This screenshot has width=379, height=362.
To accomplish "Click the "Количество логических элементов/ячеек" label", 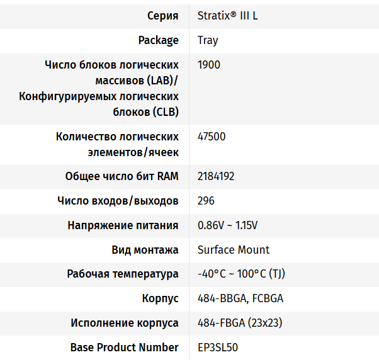I will tap(117, 144).
